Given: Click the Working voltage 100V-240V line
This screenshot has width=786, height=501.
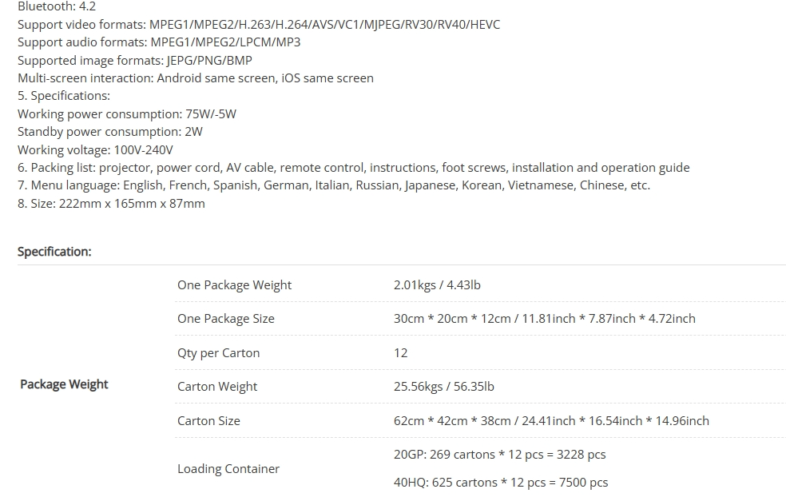Looking at the screenshot, I should click(95, 150).
